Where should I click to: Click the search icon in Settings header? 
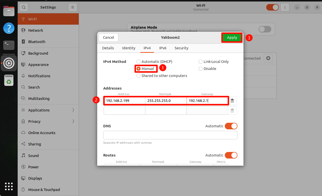[23, 7]
